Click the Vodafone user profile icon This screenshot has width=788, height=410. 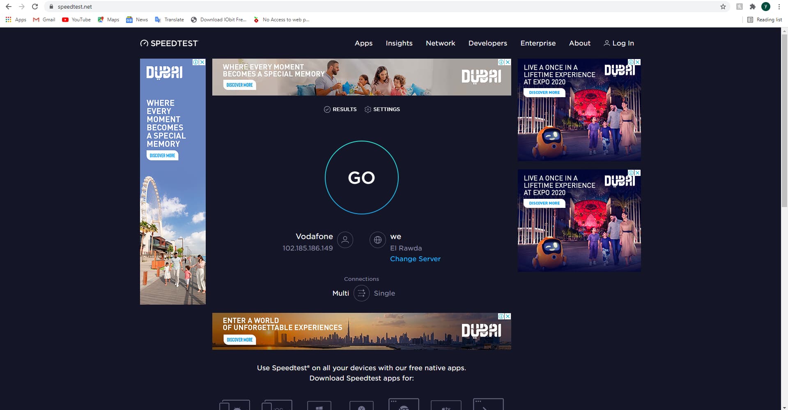(x=345, y=240)
